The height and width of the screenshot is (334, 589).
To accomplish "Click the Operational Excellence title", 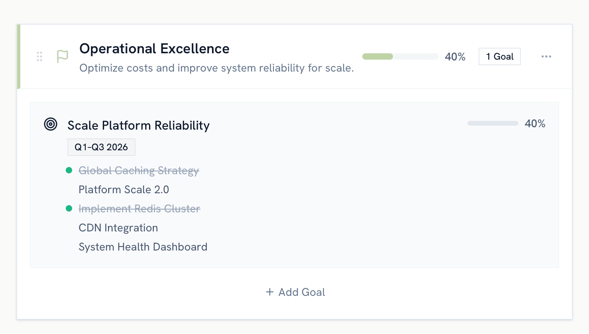I will pos(154,49).
